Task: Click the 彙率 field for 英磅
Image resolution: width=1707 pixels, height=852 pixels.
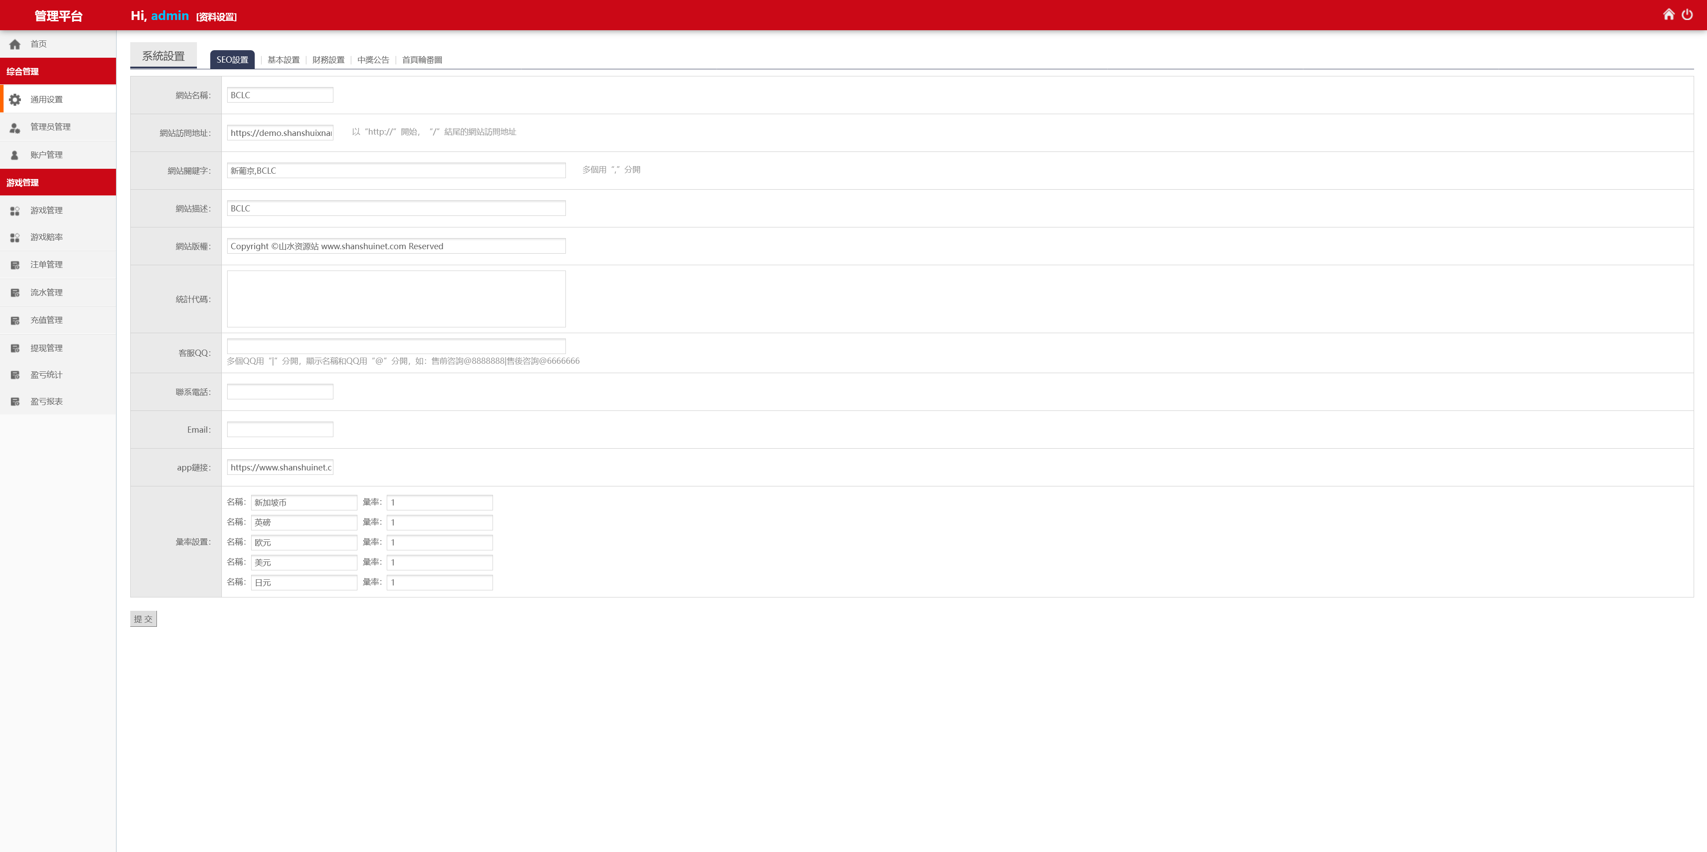Action: click(x=439, y=522)
